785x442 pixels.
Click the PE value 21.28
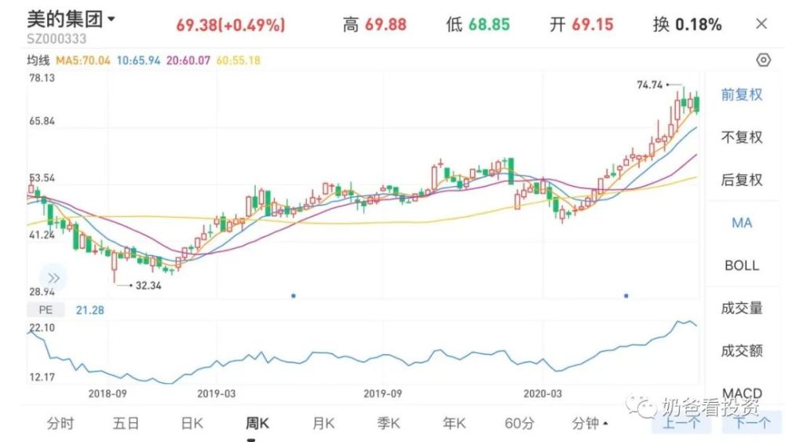90,310
